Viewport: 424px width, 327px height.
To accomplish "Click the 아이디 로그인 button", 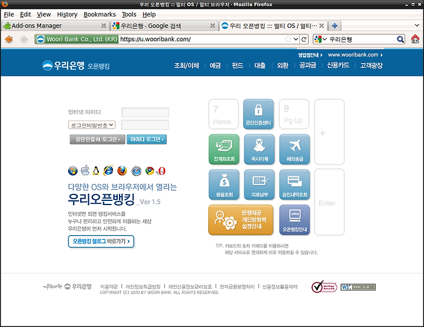I will click(x=147, y=139).
